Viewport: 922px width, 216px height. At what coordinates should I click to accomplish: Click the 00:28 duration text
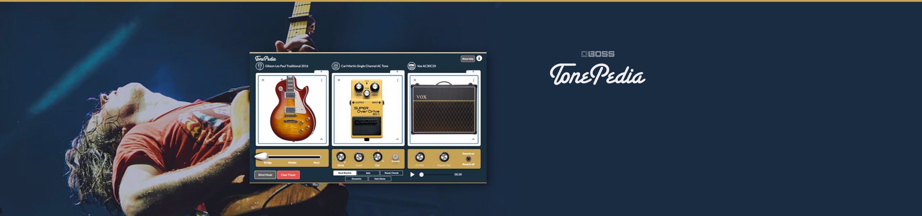pyautogui.click(x=458, y=175)
